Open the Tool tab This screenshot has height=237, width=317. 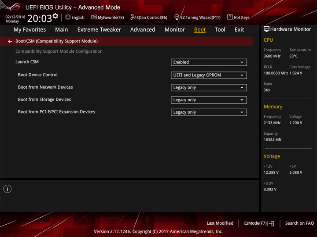(x=220, y=30)
